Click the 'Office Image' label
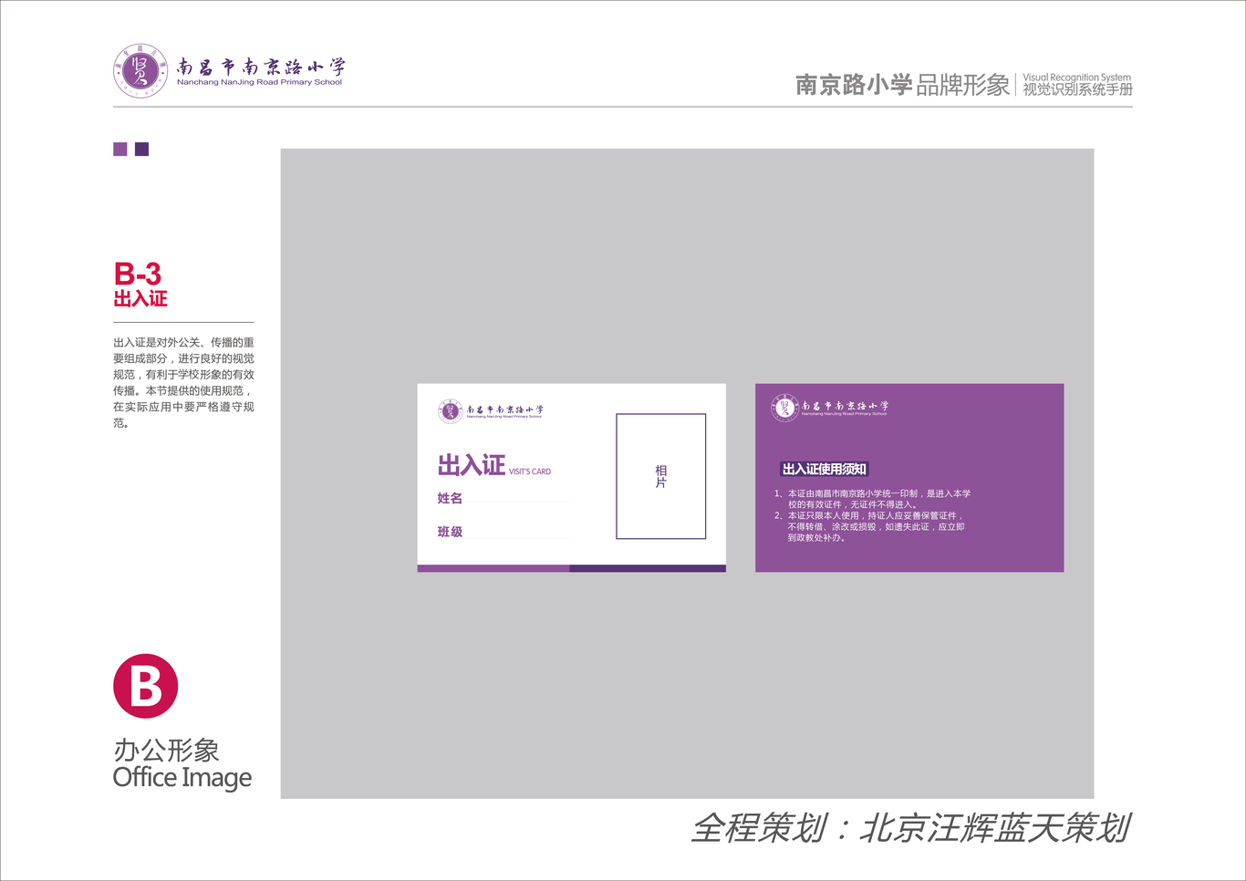Image resolution: width=1246 pixels, height=881 pixels. (x=182, y=778)
